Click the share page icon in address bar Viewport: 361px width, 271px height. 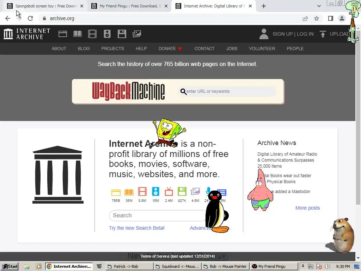(305, 18)
